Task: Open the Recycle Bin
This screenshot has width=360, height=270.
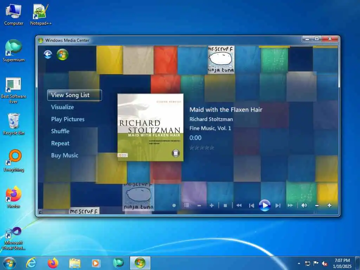Action: click(x=14, y=124)
